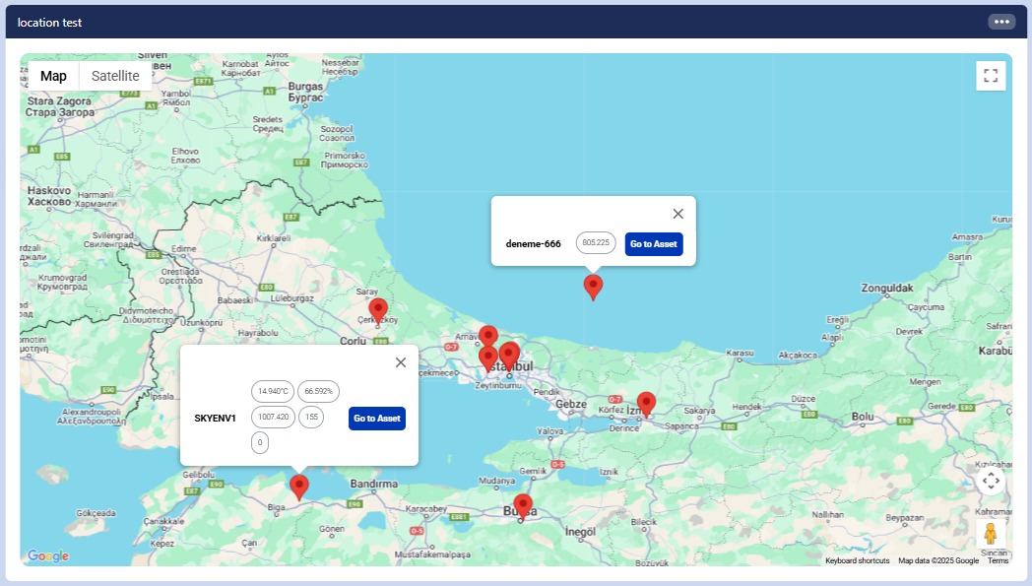Click the map marker near Çerkezköy
This screenshot has width=1032, height=586.
[378, 309]
